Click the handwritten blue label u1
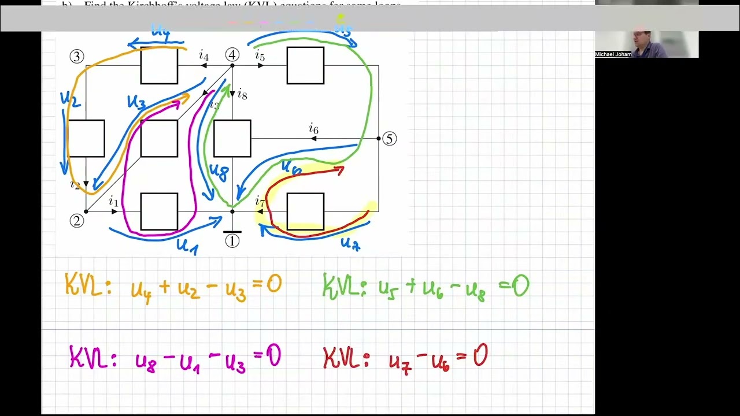The width and height of the screenshot is (740, 416). tap(187, 247)
